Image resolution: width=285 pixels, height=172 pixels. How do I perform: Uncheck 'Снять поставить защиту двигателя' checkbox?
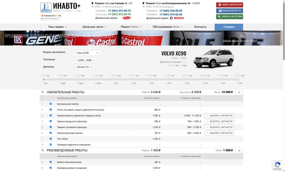click(x=51, y=110)
